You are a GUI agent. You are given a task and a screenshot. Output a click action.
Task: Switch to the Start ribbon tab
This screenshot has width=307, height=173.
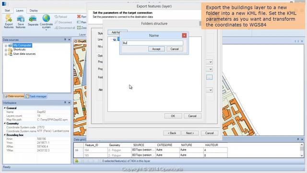[7, 11]
